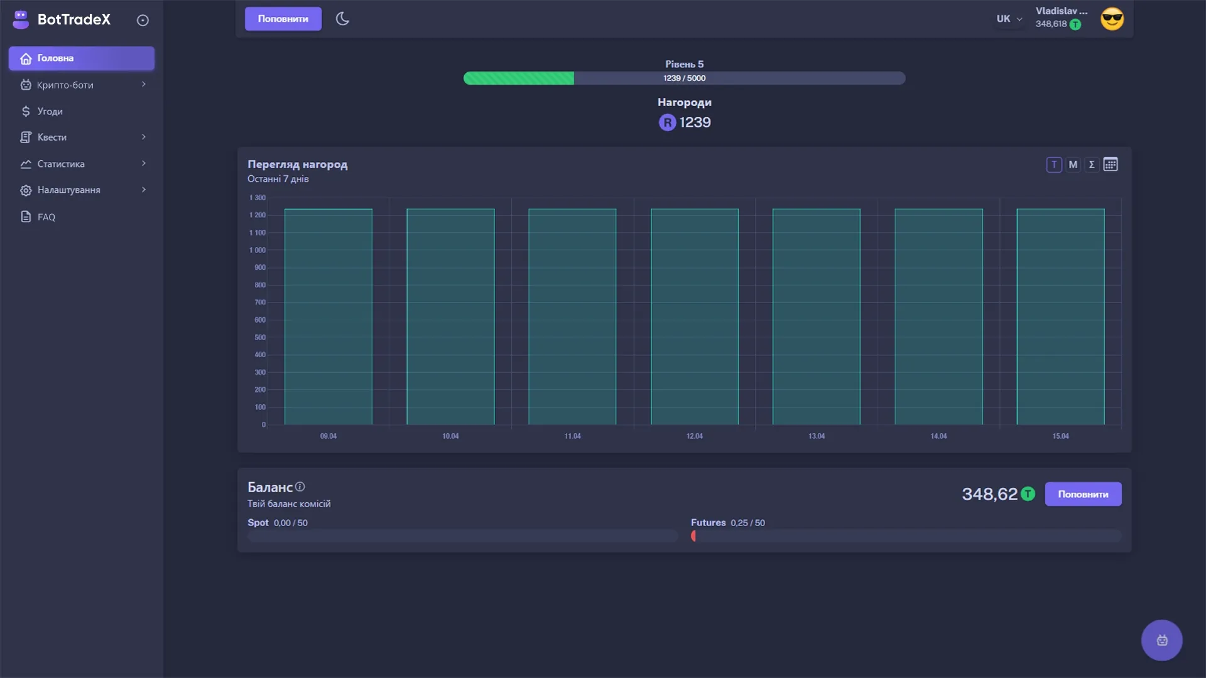This screenshot has height=678, width=1206.
Task: Click the top Поповнити button
Action: click(x=283, y=19)
